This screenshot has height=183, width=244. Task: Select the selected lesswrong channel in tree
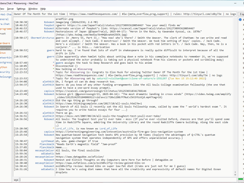pos(6,48)
